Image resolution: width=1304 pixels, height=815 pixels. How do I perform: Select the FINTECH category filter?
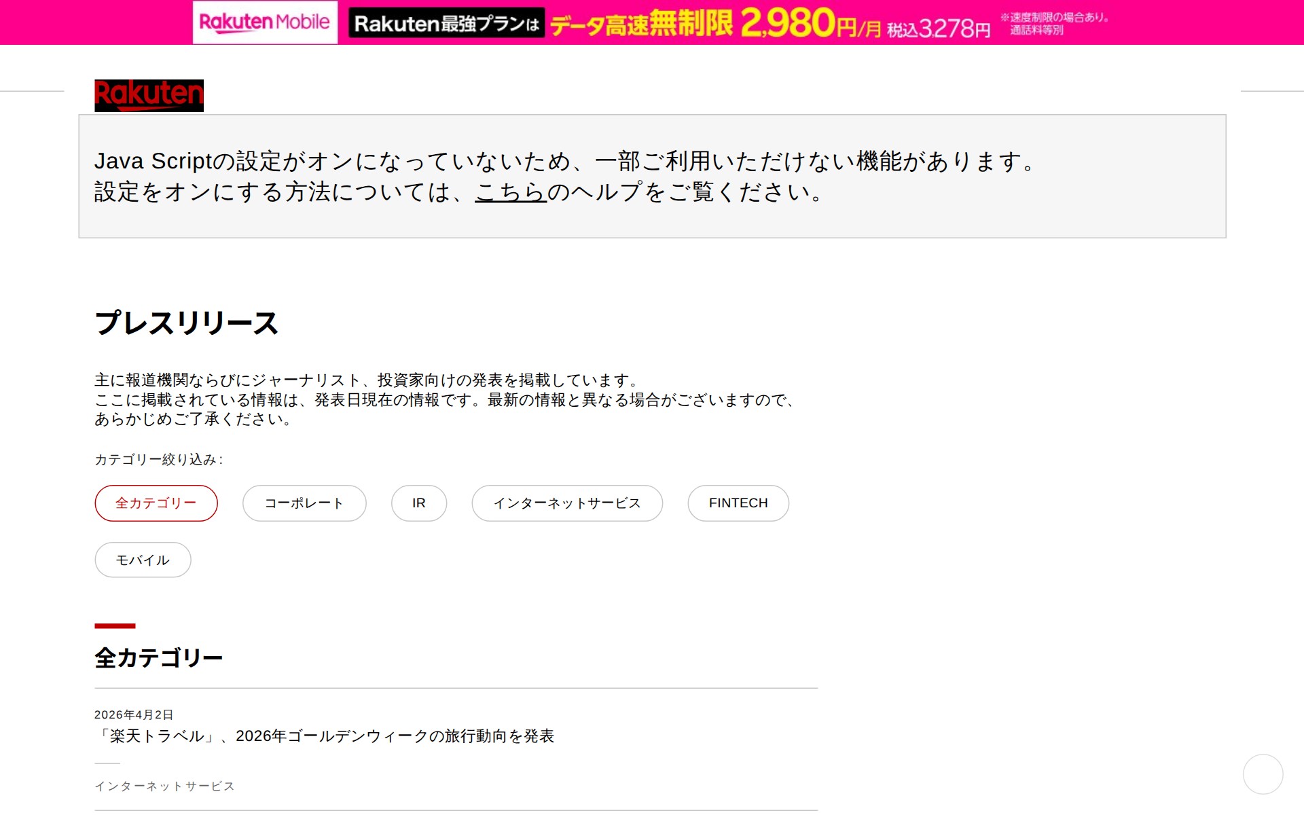738,503
